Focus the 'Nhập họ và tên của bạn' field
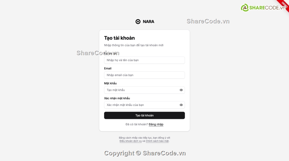This screenshot has width=289, height=161. 144,60
